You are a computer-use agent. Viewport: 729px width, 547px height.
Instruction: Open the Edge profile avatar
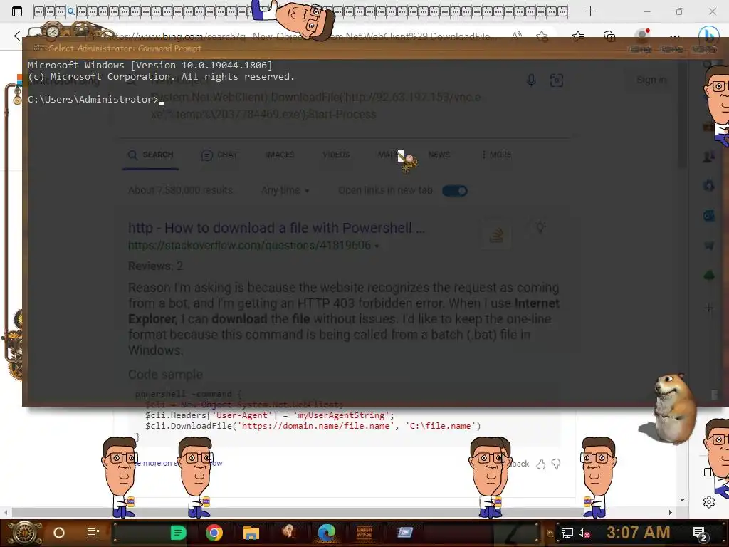tap(643, 35)
